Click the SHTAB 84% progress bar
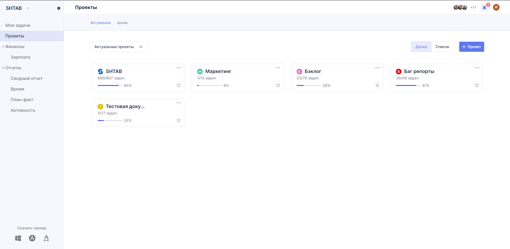 click(110, 85)
